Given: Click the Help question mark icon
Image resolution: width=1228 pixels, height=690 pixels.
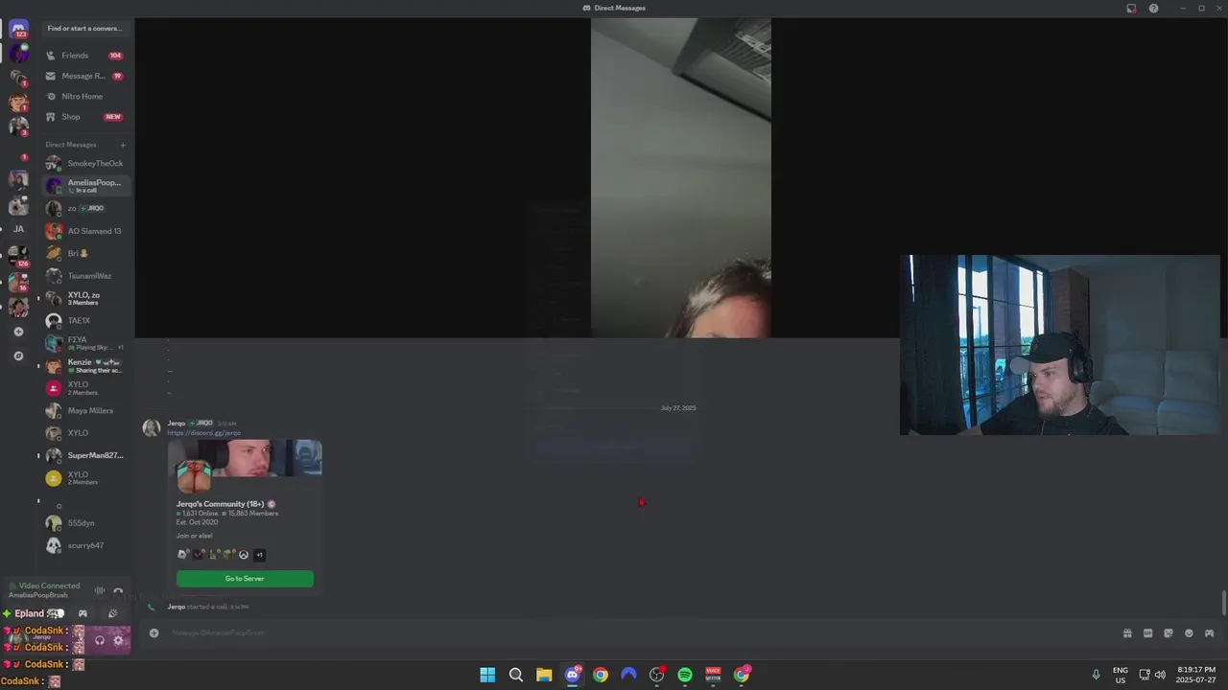Looking at the screenshot, I should coord(1153,9).
